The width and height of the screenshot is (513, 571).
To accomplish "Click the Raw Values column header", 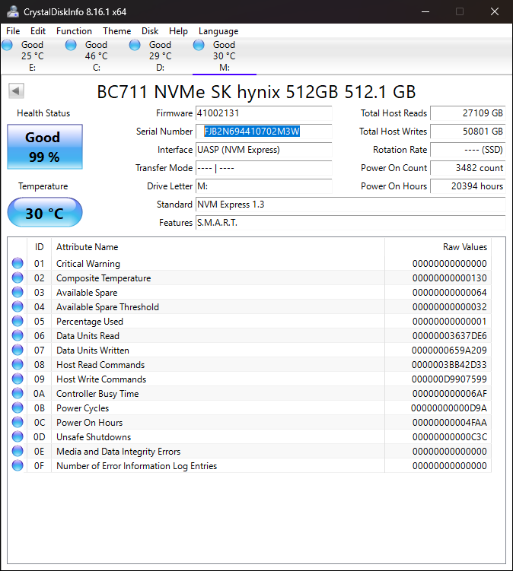I will [438, 247].
